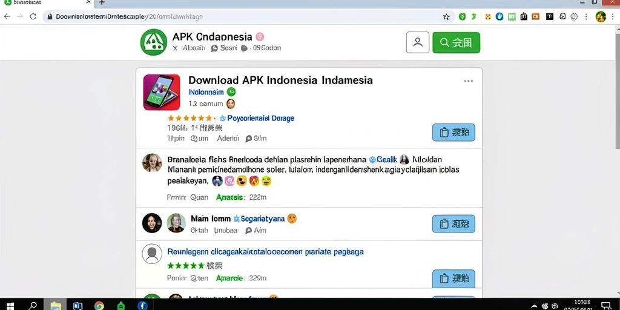Open the Poycorienaial Derage link
The width and height of the screenshot is (620, 310).
pyautogui.click(x=260, y=118)
